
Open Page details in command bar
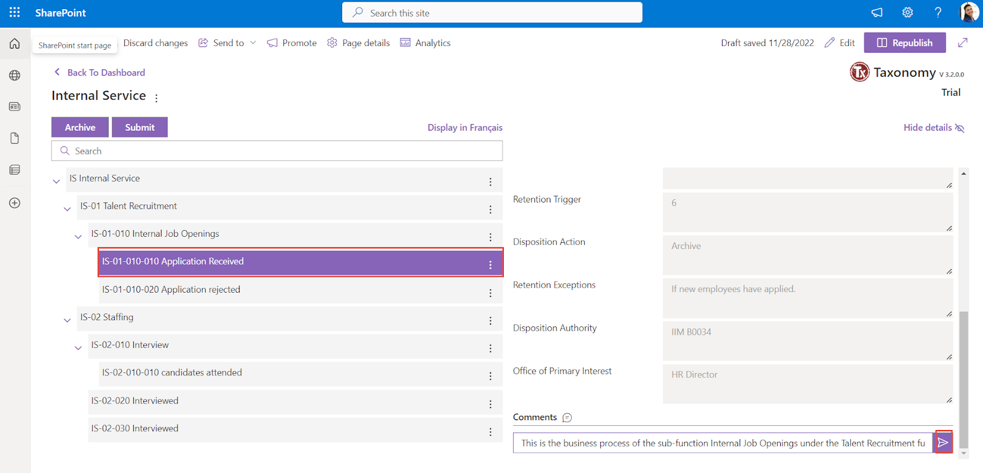pos(359,42)
